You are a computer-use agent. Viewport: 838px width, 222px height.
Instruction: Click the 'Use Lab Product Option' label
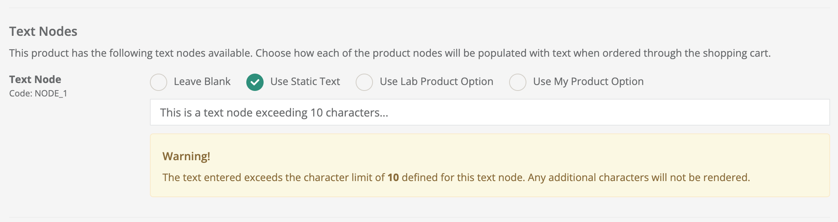436,81
